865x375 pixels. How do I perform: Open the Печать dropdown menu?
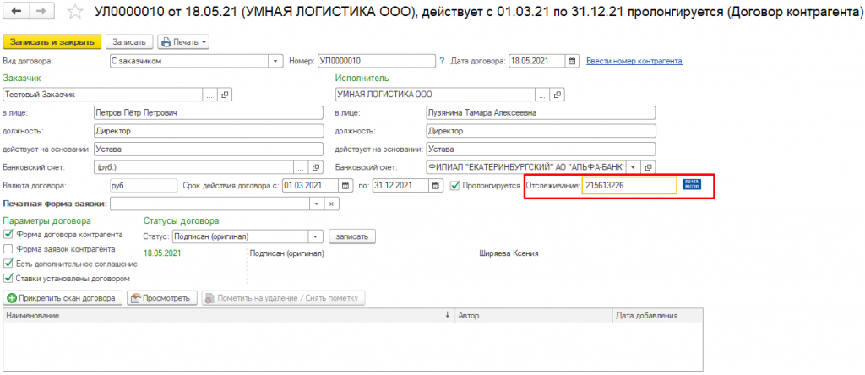183,42
